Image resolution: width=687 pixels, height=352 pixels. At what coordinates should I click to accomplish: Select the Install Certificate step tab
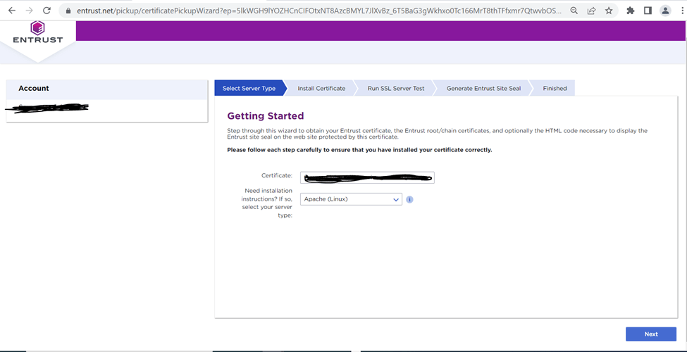point(321,88)
